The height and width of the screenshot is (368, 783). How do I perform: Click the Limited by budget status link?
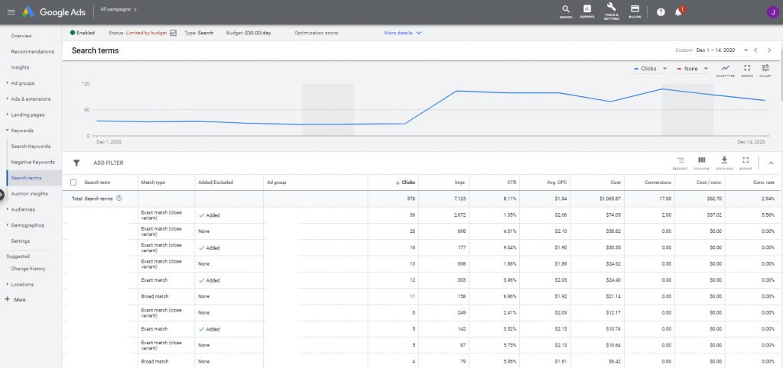click(147, 33)
